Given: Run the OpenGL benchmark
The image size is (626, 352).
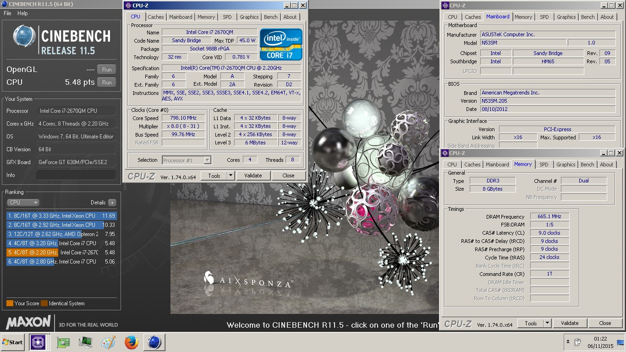Looking at the screenshot, I should 107,70.
